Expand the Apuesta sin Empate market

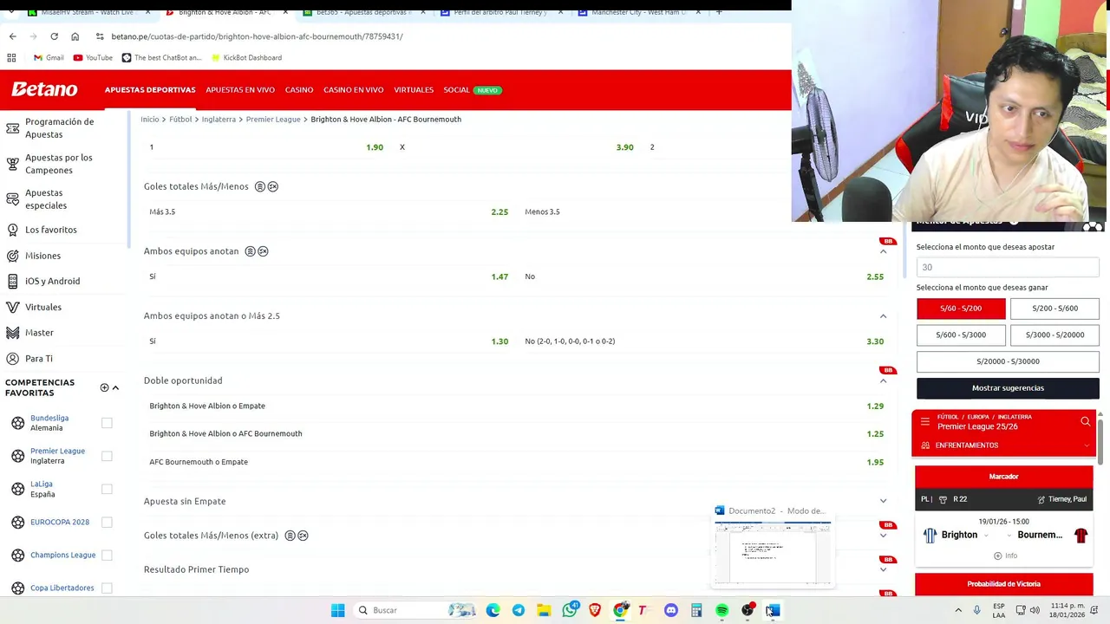pyautogui.click(x=883, y=501)
